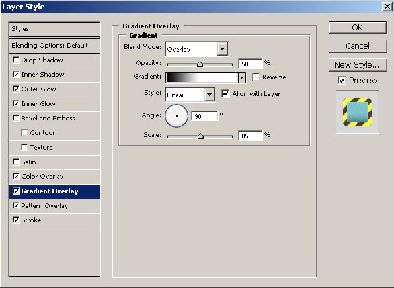Enable the Drop Shadow checkbox
This screenshot has height=288, width=394.
point(16,60)
